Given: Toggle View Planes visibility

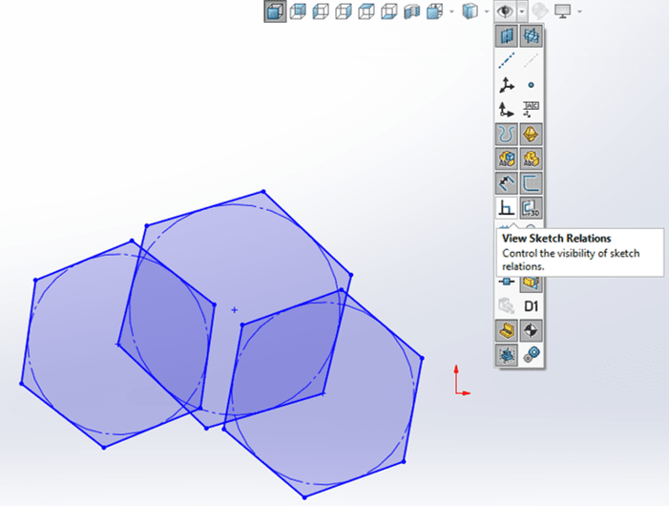Looking at the screenshot, I should click(507, 36).
